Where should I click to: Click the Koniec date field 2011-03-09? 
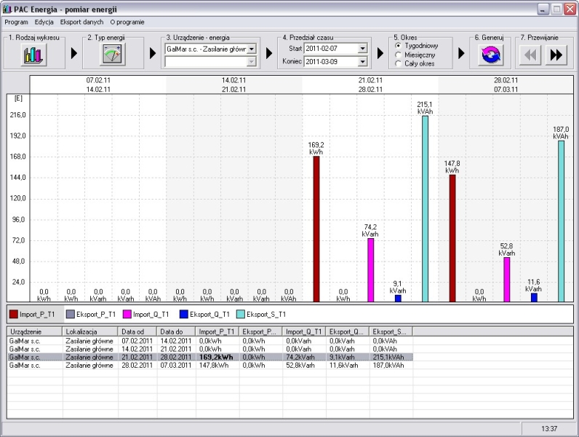click(331, 62)
